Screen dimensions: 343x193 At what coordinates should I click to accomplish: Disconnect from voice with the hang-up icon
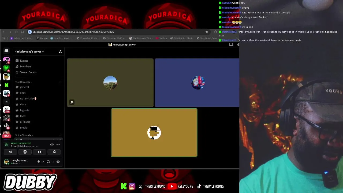tap(58, 144)
